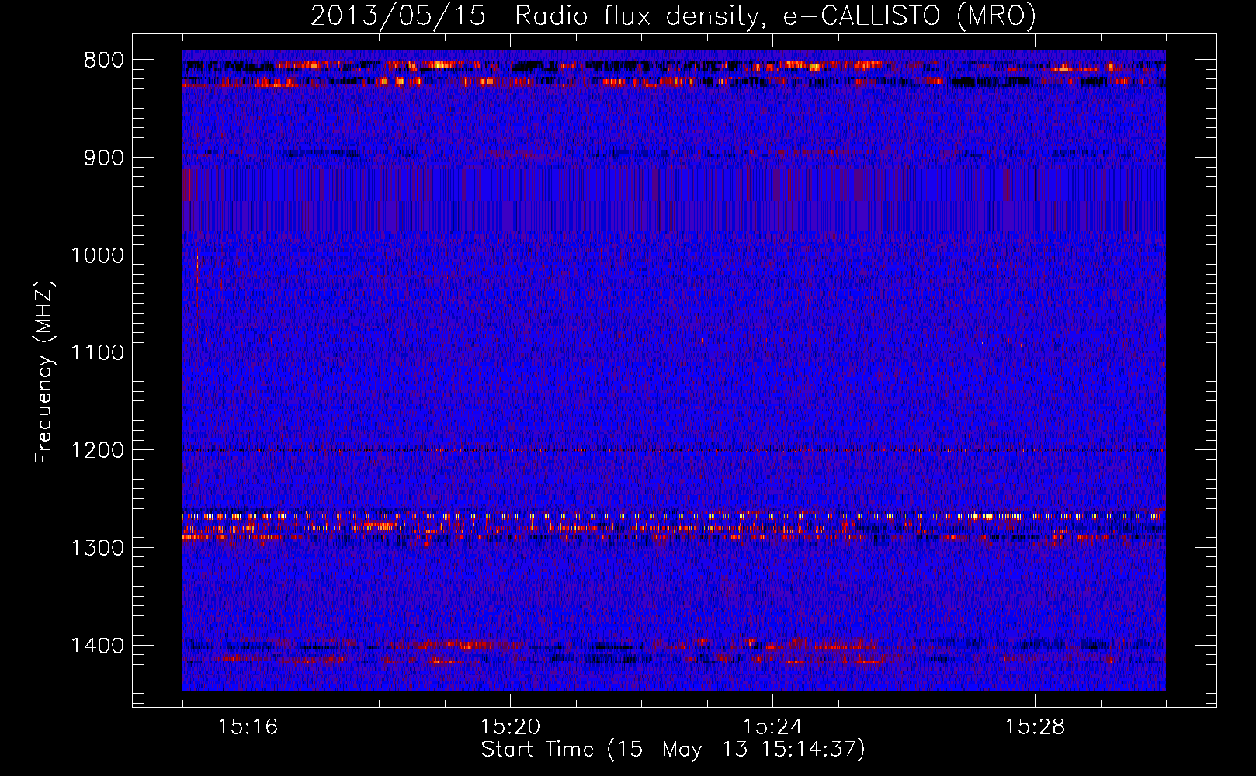1256x776 pixels.
Task: Click the 800 frequency tick label
Action: click(102, 61)
